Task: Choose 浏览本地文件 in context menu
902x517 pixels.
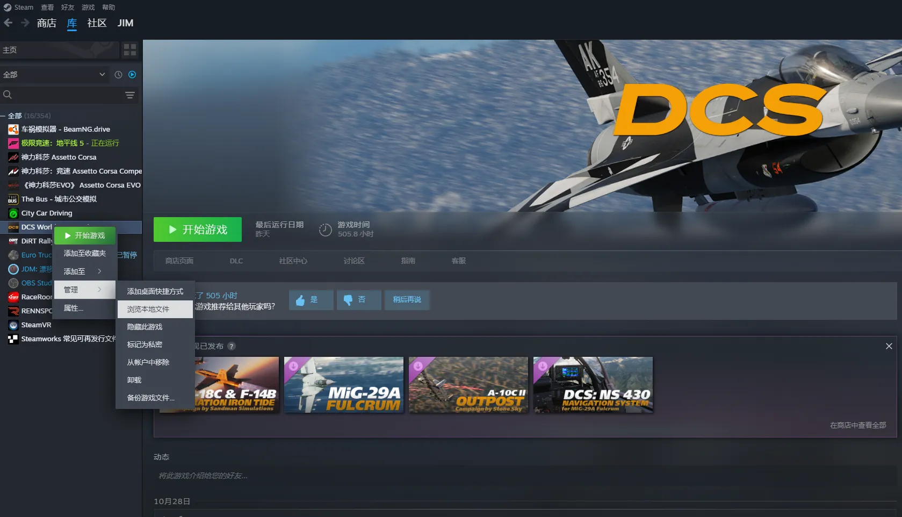Action: [x=155, y=309]
